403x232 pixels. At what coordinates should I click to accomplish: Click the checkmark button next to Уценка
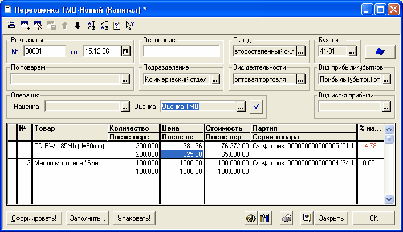(257, 106)
